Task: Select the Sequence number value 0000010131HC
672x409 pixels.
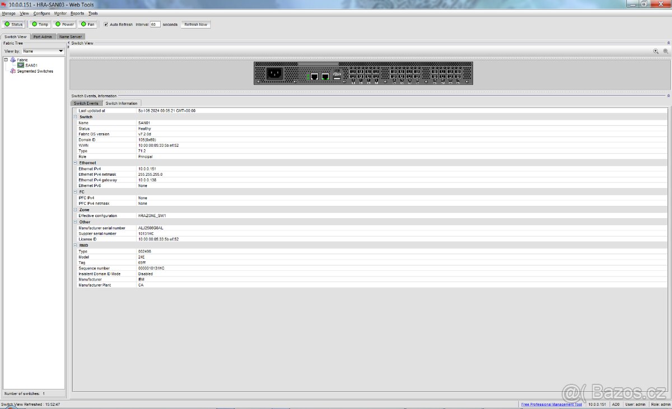Action: click(x=151, y=268)
